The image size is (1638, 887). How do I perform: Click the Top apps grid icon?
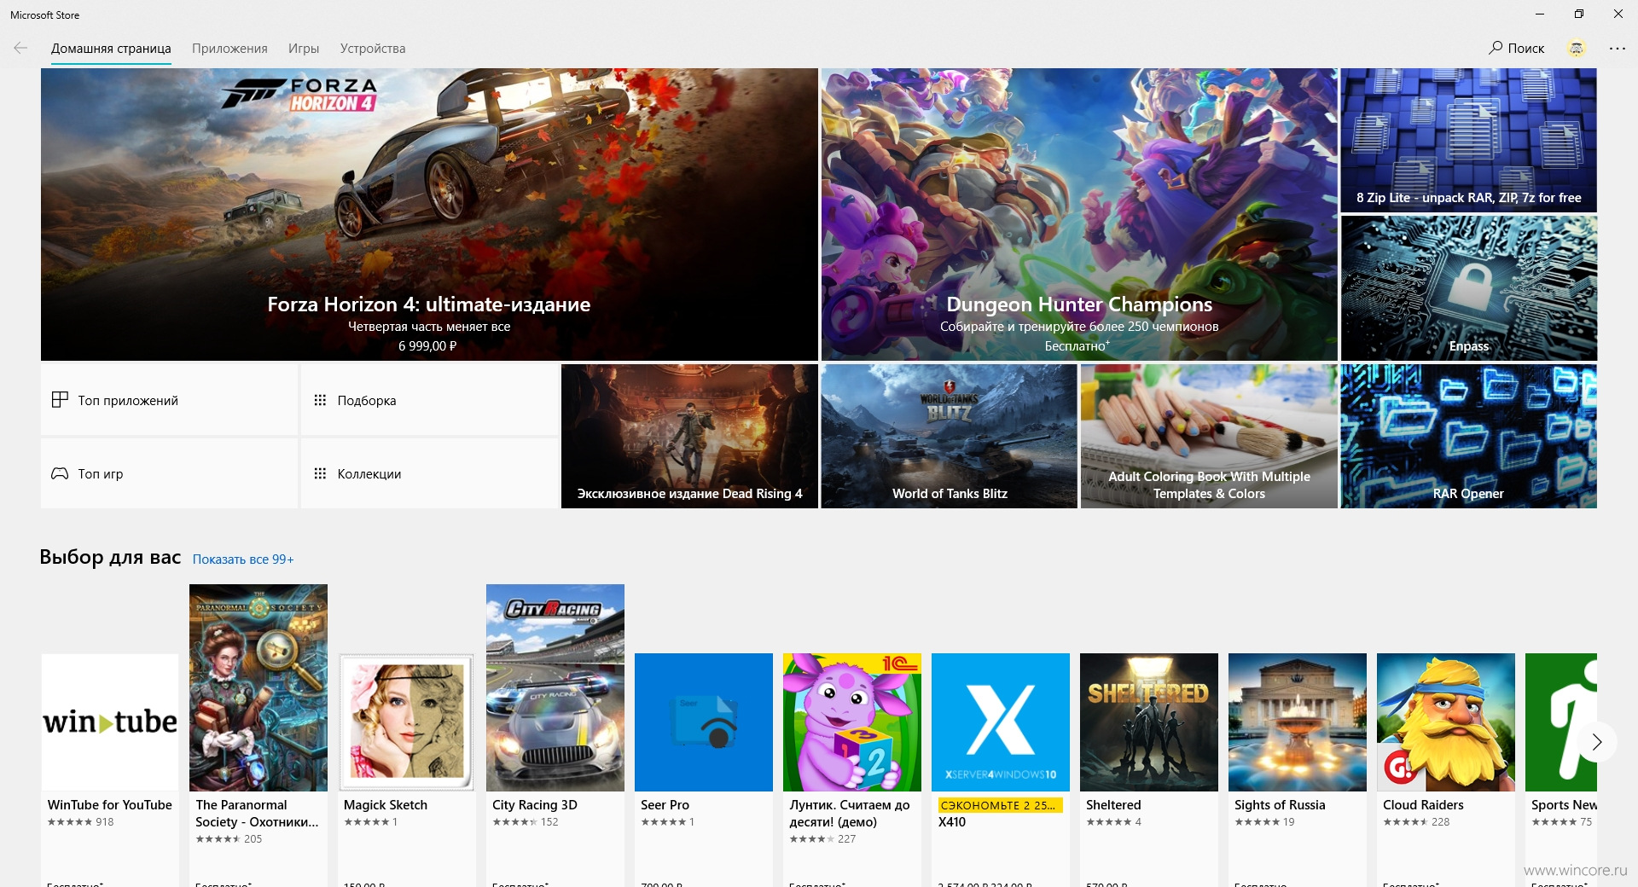coord(60,400)
